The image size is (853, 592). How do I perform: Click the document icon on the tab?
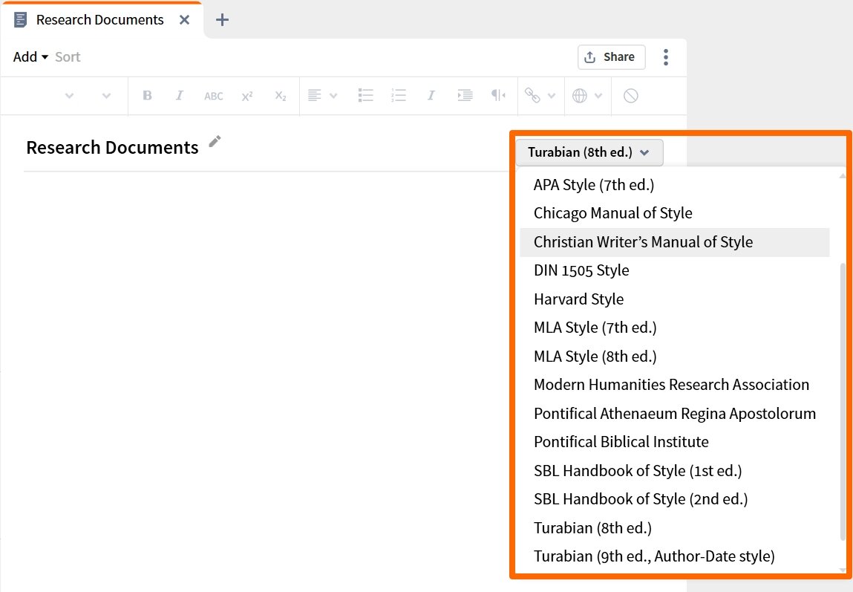coord(20,20)
